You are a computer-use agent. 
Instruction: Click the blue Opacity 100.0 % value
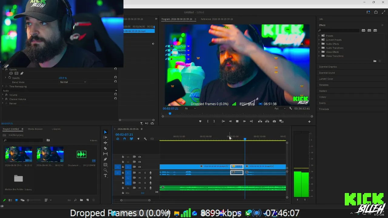(63, 78)
